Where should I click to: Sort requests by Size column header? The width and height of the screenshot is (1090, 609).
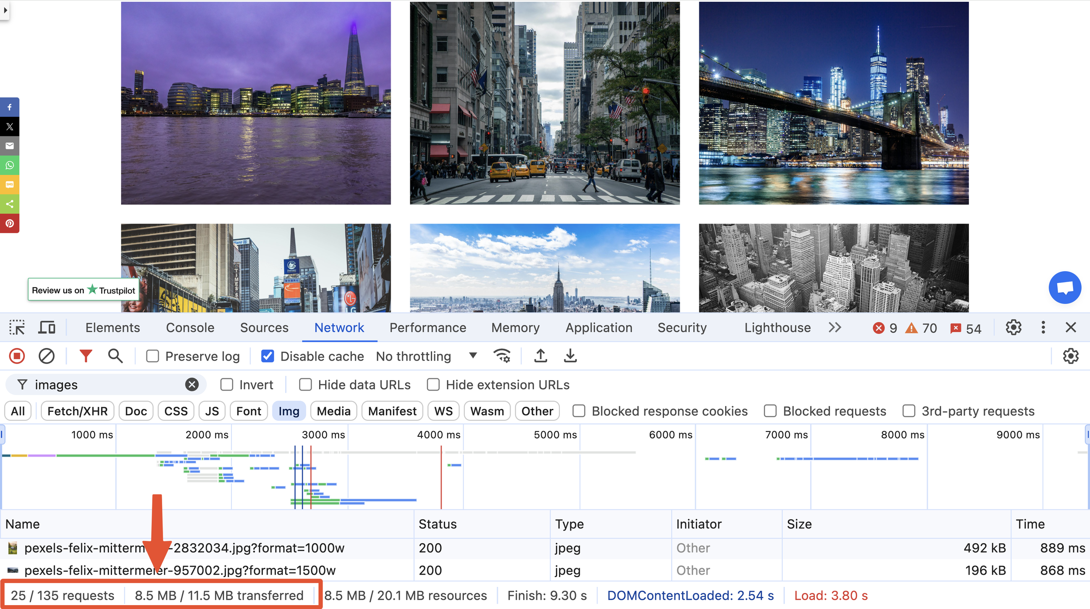click(x=896, y=524)
